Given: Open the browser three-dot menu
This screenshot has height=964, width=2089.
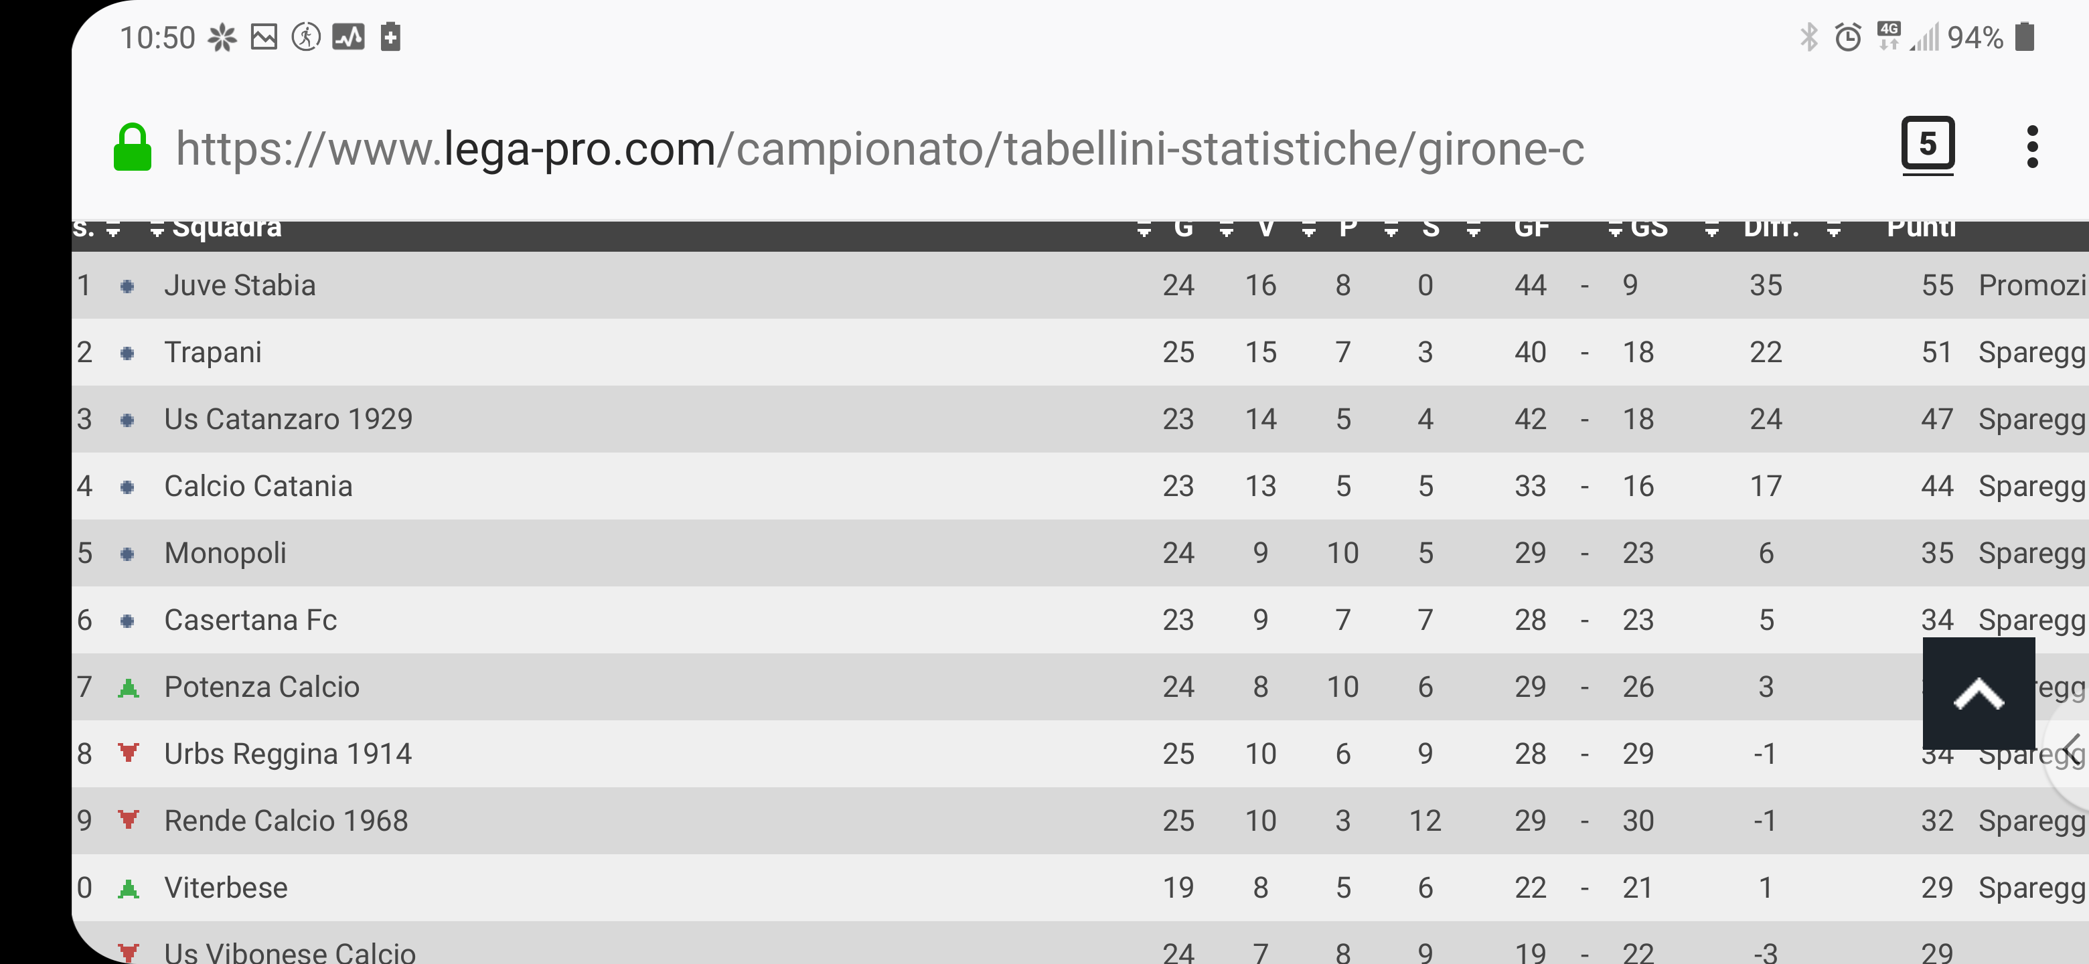Looking at the screenshot, I should pos(2031,147).
